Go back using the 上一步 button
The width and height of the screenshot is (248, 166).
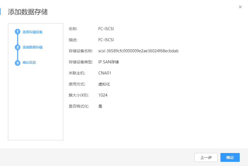coord(206,157)
